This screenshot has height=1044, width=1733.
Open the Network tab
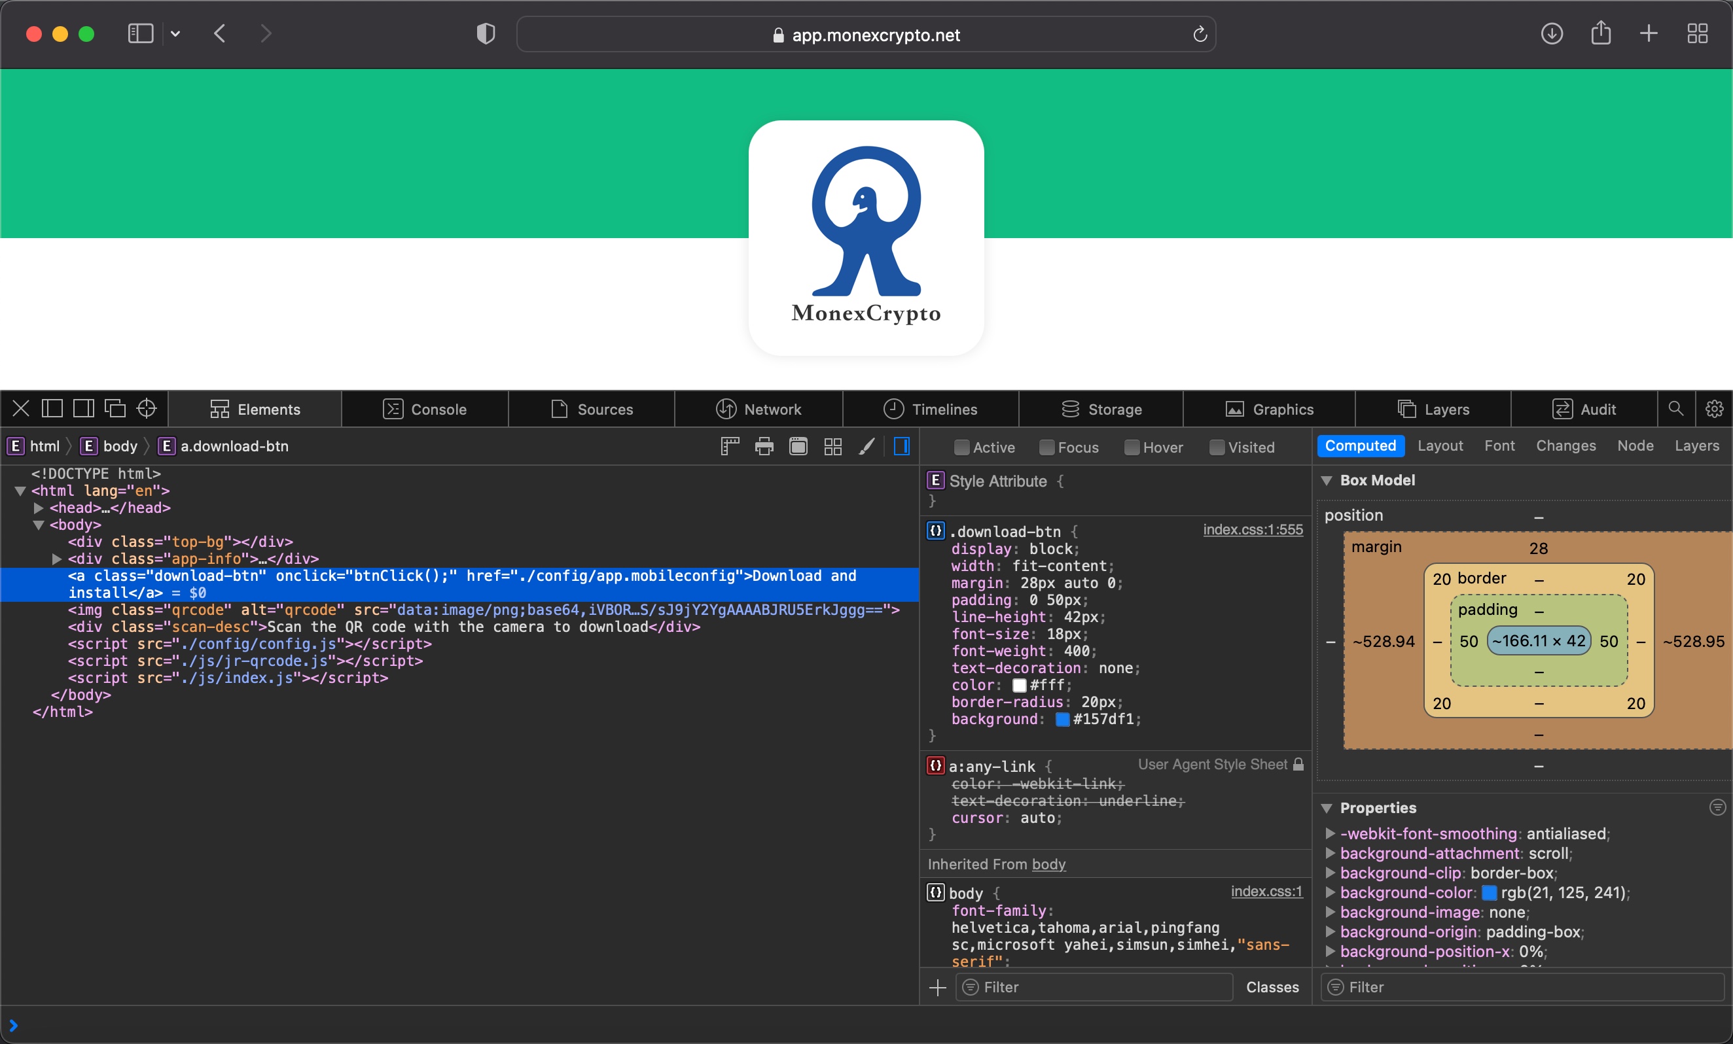pos(758,409)
